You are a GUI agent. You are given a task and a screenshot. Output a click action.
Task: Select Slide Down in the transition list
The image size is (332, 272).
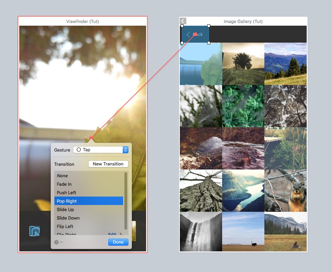[68, 218]
